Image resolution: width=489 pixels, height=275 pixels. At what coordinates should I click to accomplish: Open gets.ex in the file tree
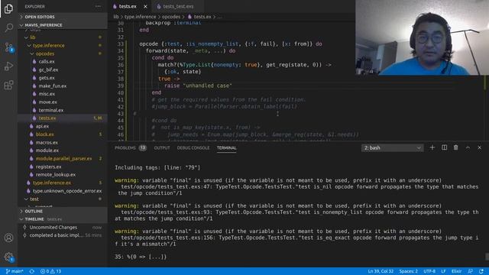point(63,78)
